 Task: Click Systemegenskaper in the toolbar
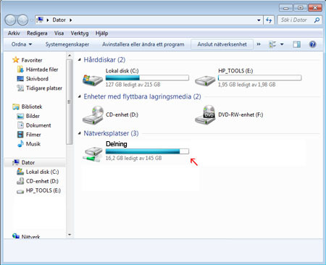point(67,44)
